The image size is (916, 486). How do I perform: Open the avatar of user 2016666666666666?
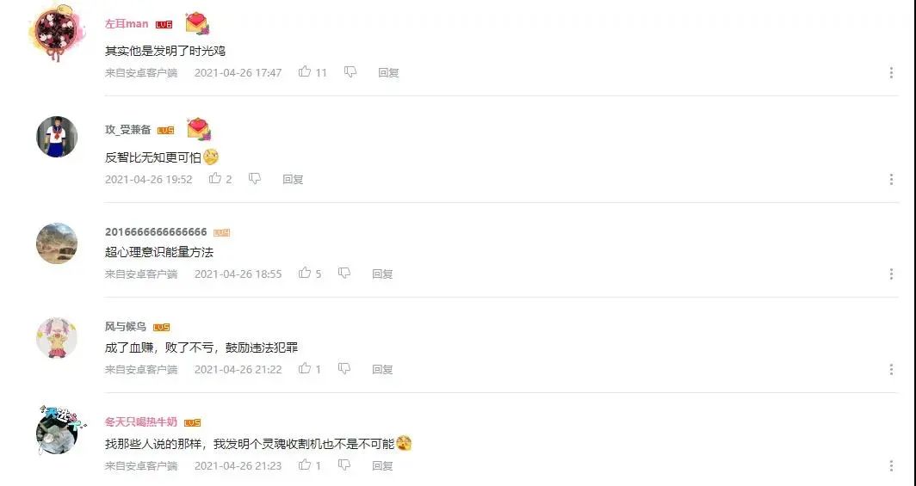tap(57, 243)
